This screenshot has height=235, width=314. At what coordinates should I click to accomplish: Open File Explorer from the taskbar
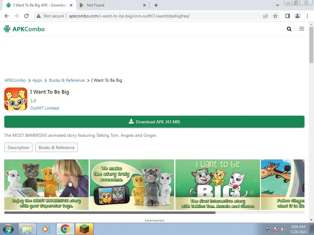(x=27, y=229)
